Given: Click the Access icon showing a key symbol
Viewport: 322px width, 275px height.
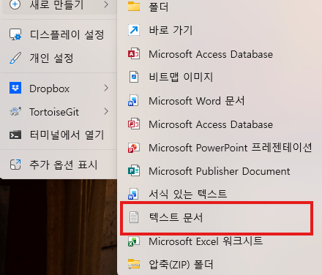Looking at the screenshot, I should tap(134, 124).
